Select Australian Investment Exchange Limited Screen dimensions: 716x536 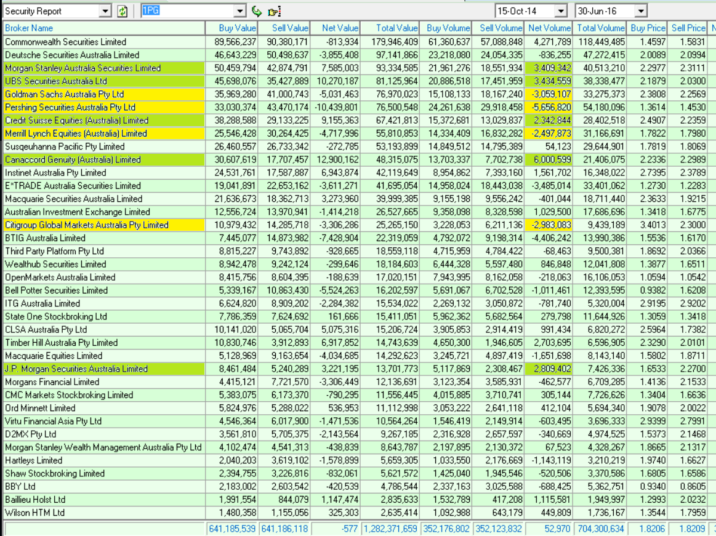coord(103,212)
